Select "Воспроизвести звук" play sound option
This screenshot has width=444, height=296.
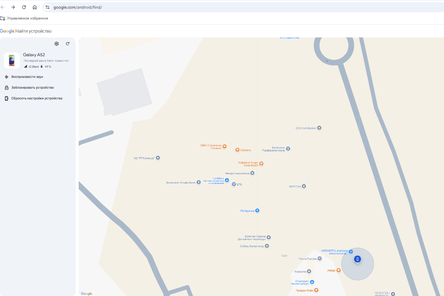(x=27, y=77)
